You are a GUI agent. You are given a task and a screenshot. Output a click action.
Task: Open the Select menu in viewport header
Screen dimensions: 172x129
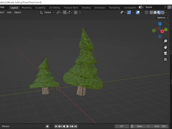point(2,13)
